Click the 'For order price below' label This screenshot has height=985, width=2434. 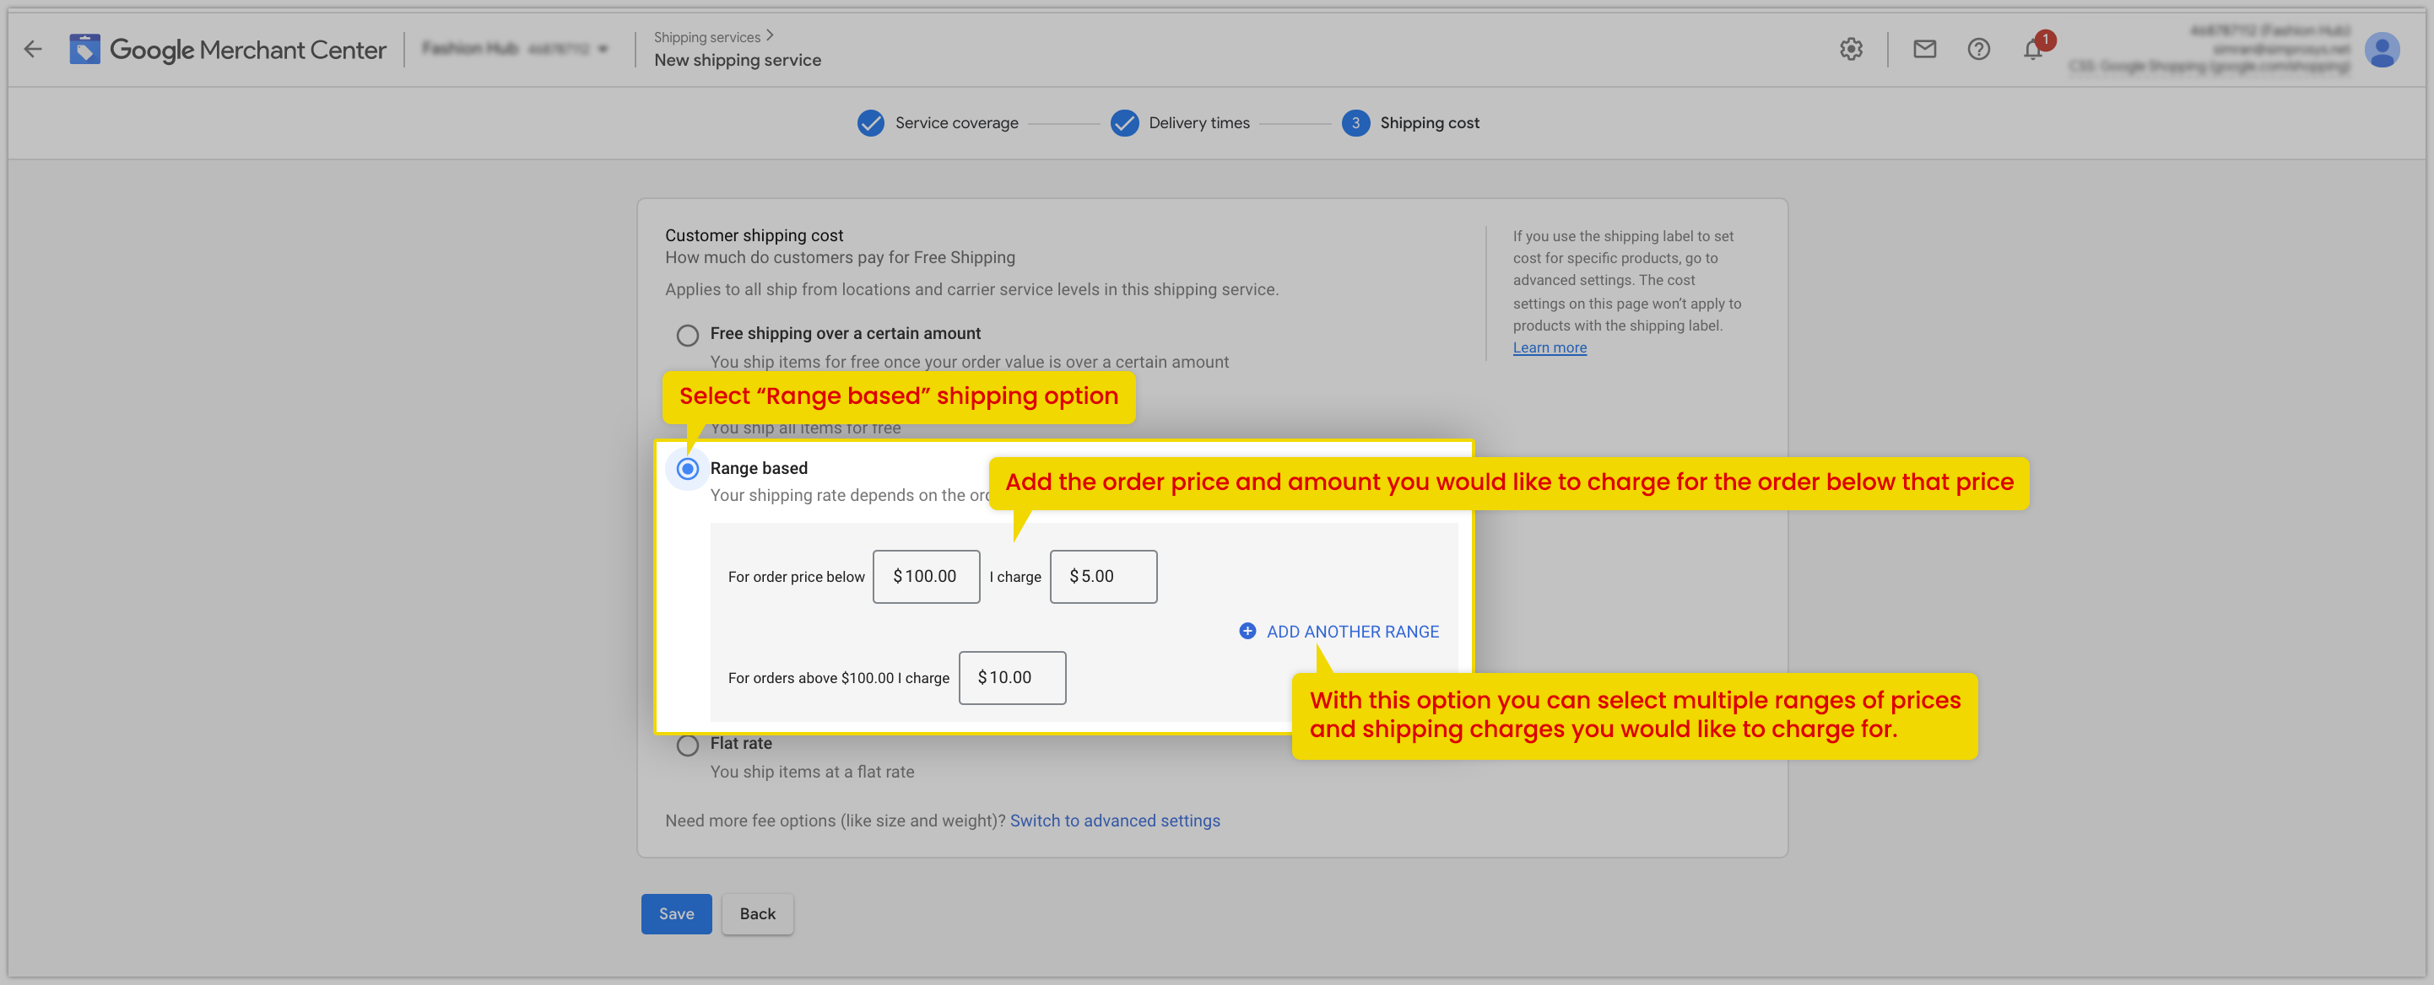[796, 576]
